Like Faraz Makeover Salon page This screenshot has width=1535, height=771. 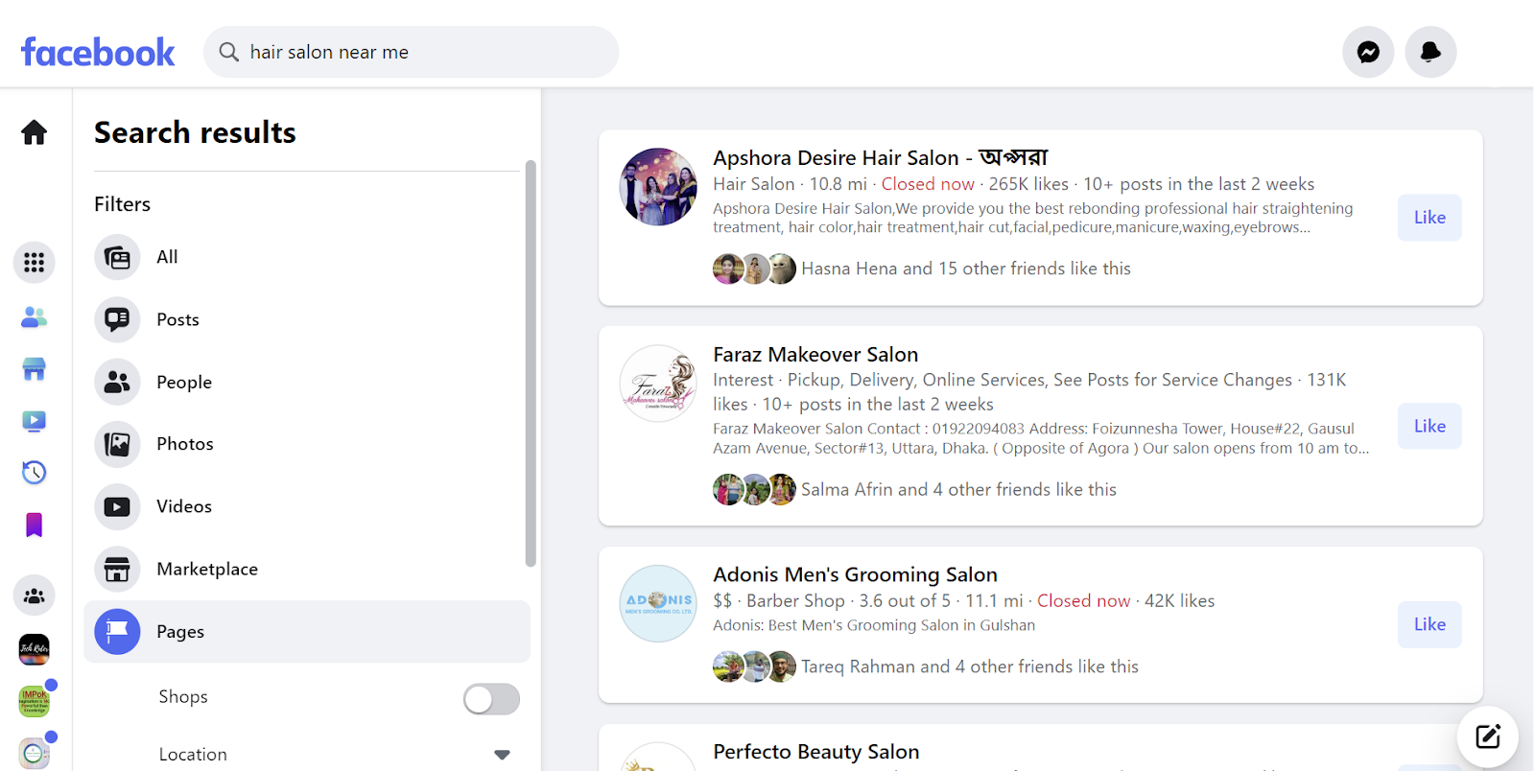[x=1429, y=426]
